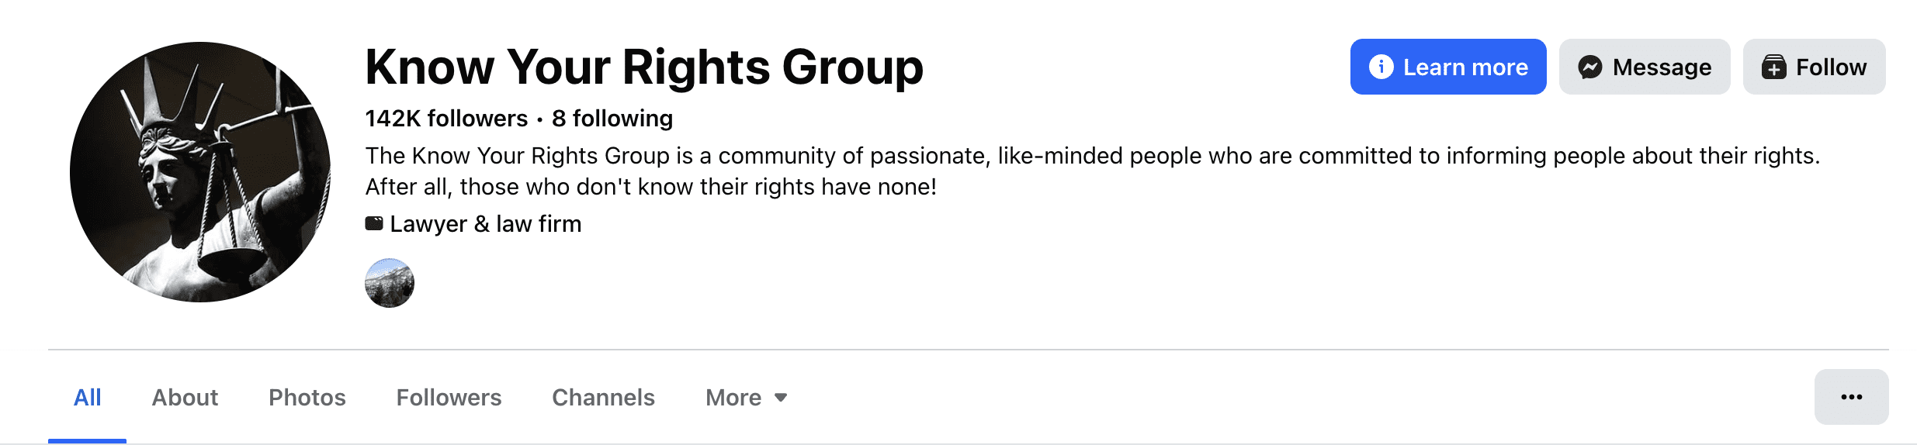
Task: Expand the More tab label
Action: pos(733,398)
